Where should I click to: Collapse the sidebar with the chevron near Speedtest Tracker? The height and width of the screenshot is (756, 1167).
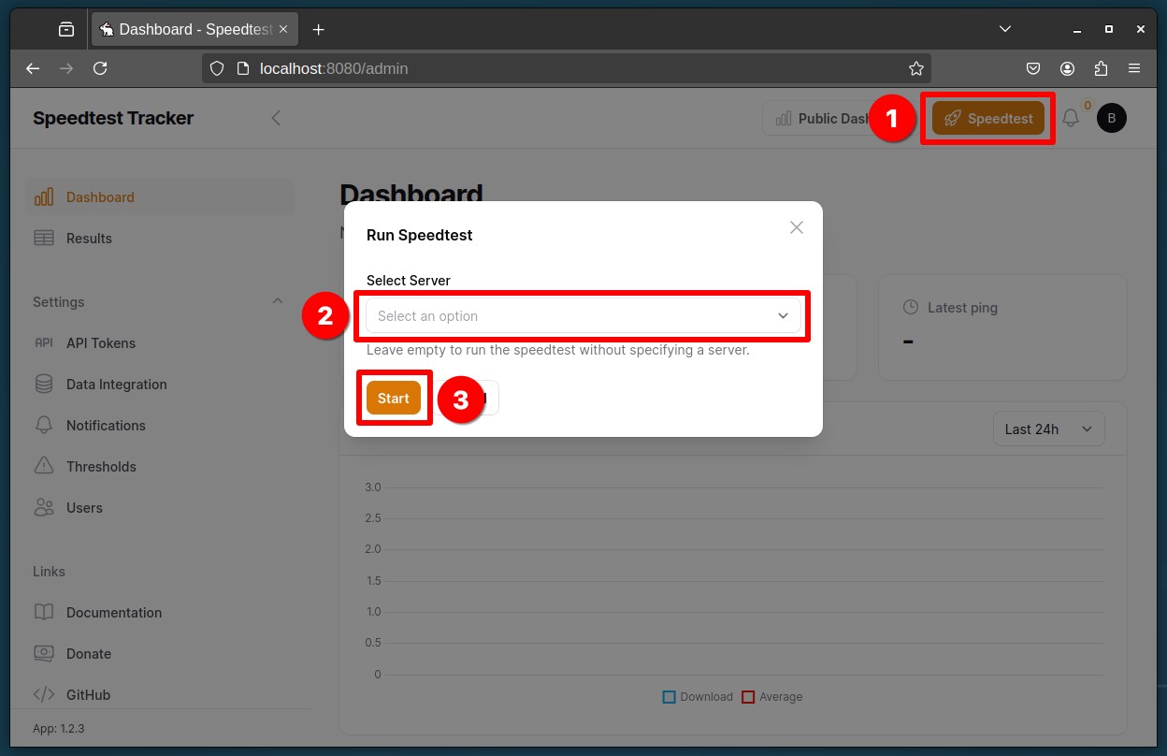point(276,118)
